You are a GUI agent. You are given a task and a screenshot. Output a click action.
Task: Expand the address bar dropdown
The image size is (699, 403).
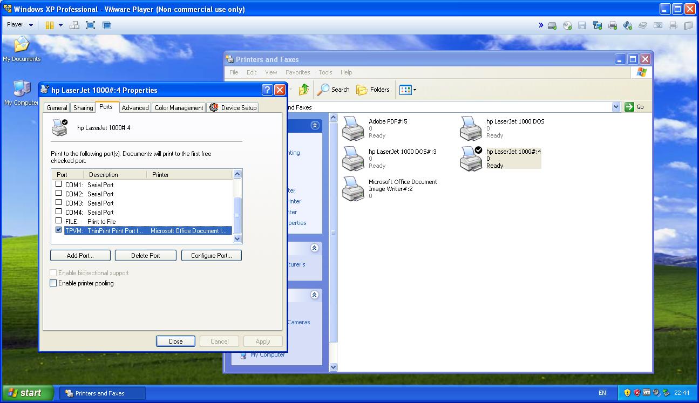(x=616, y=107)
